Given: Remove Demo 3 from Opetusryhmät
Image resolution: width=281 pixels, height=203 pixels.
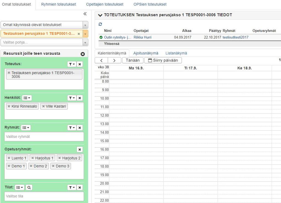Looking at the screenshot, I should pyautogui.click(x=53, y=166).
